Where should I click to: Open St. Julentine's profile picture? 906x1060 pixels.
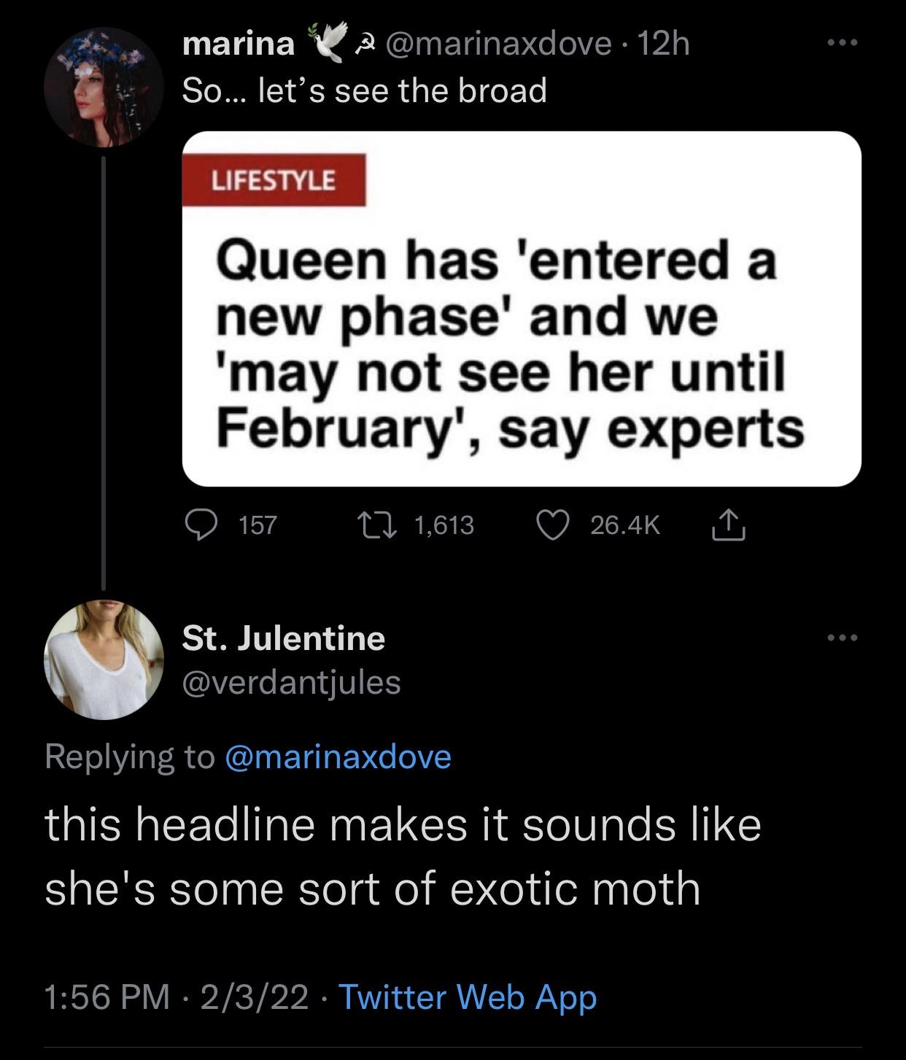coord(104,659)
